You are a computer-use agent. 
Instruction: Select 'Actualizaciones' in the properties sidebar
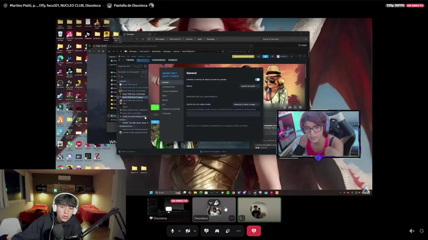pyautogui.click(x=169, y=87)
